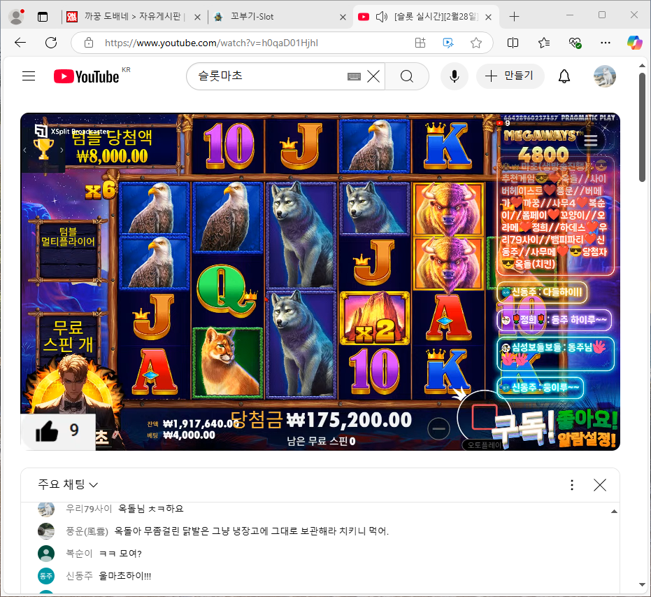Click the 당첨금 ₩175,200.00 win amount
Screen dimensions: 651x597
pyautogui.click(x=321, y=420)
